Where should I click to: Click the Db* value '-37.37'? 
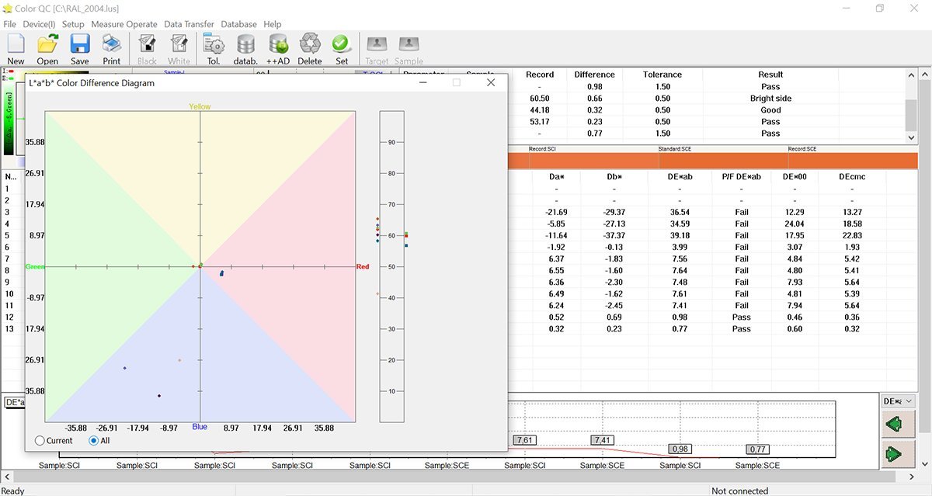click(614, 235)
